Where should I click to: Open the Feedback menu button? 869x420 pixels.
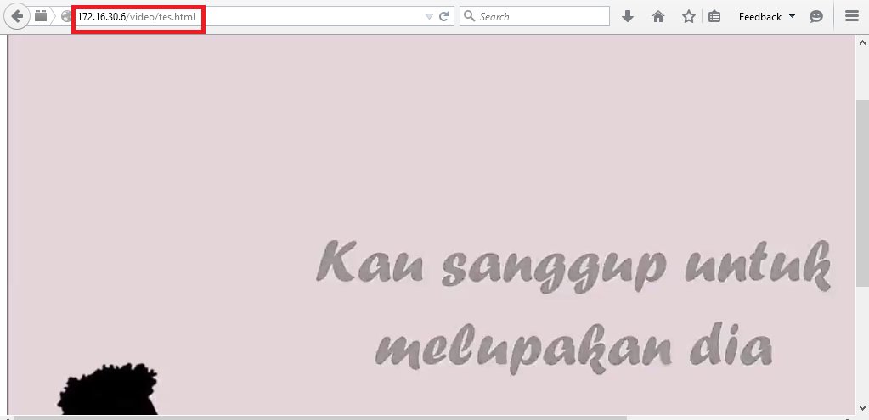(x=767, y=17)
